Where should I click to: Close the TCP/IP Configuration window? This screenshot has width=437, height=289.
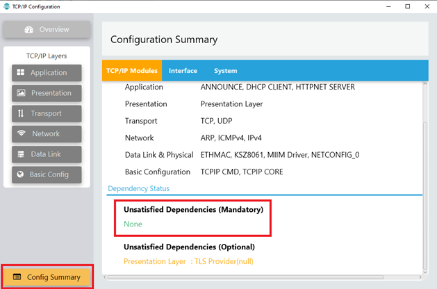point(427,6)
